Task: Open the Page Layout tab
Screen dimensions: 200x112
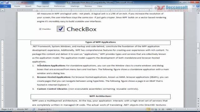Action: coord(43,6)
